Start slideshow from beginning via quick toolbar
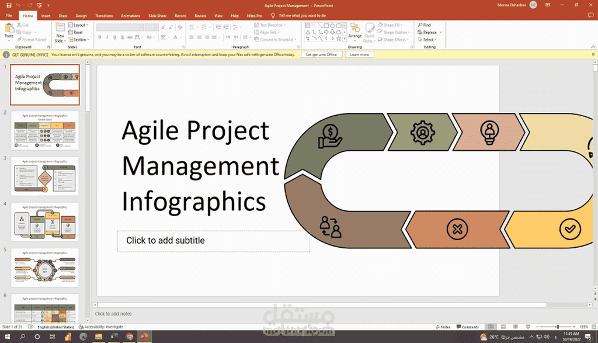 pos(39,5)
